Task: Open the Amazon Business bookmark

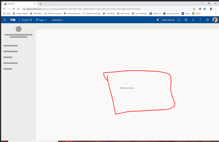Action: (x=72, y=13)
